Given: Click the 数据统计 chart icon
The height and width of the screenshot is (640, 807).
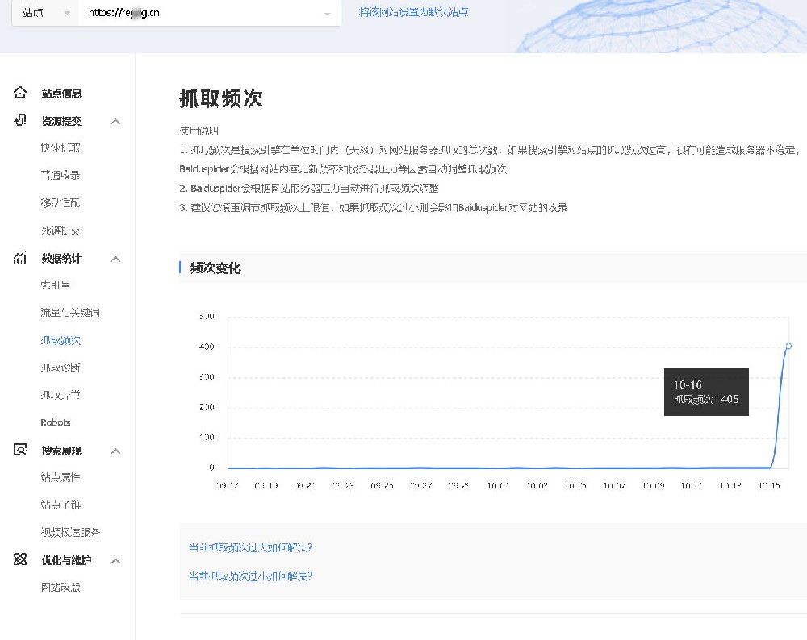Looking at the screenshot, I should [20, 258].
